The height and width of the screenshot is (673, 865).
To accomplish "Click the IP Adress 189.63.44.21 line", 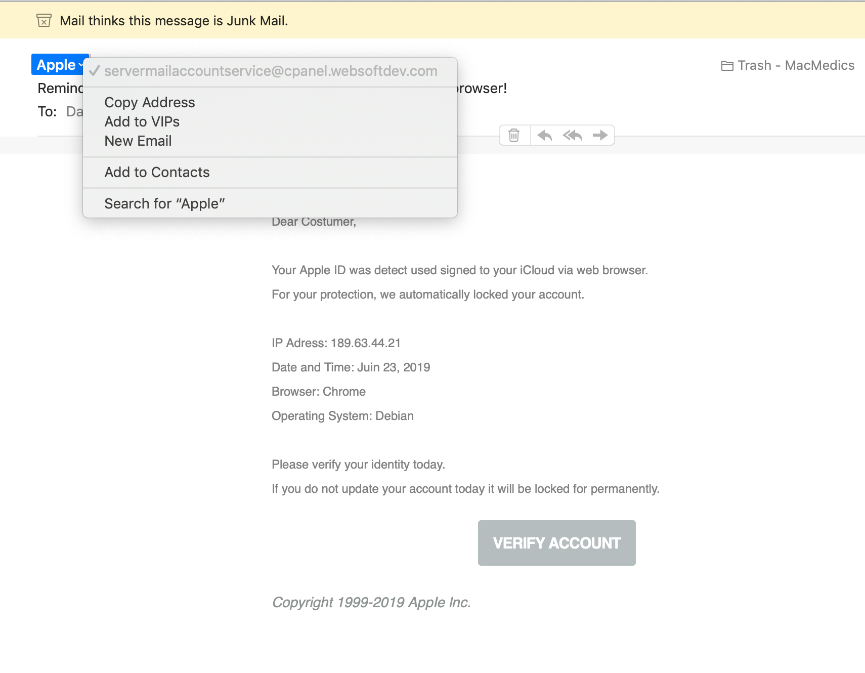I will click(336, 343).
